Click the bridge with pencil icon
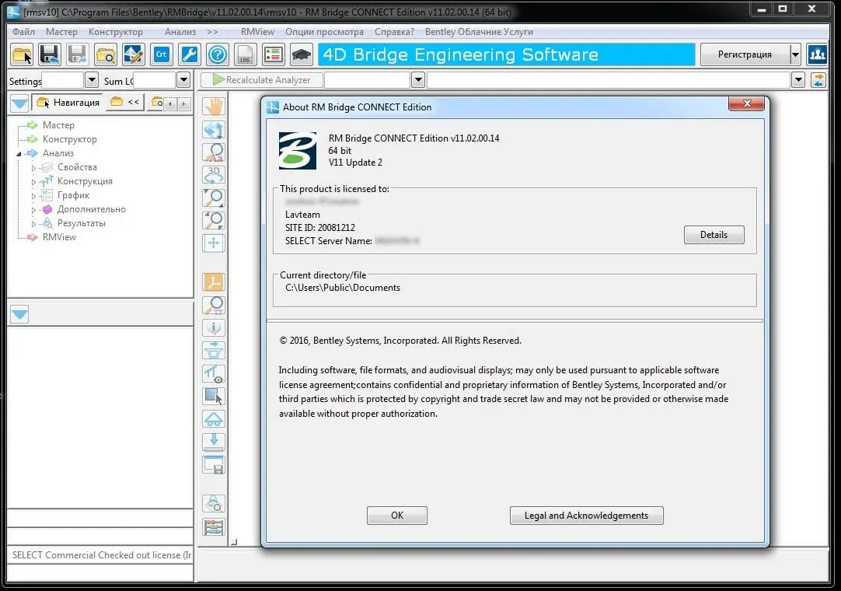The height and width of the screenshot is (591, 841). point(134,54)
